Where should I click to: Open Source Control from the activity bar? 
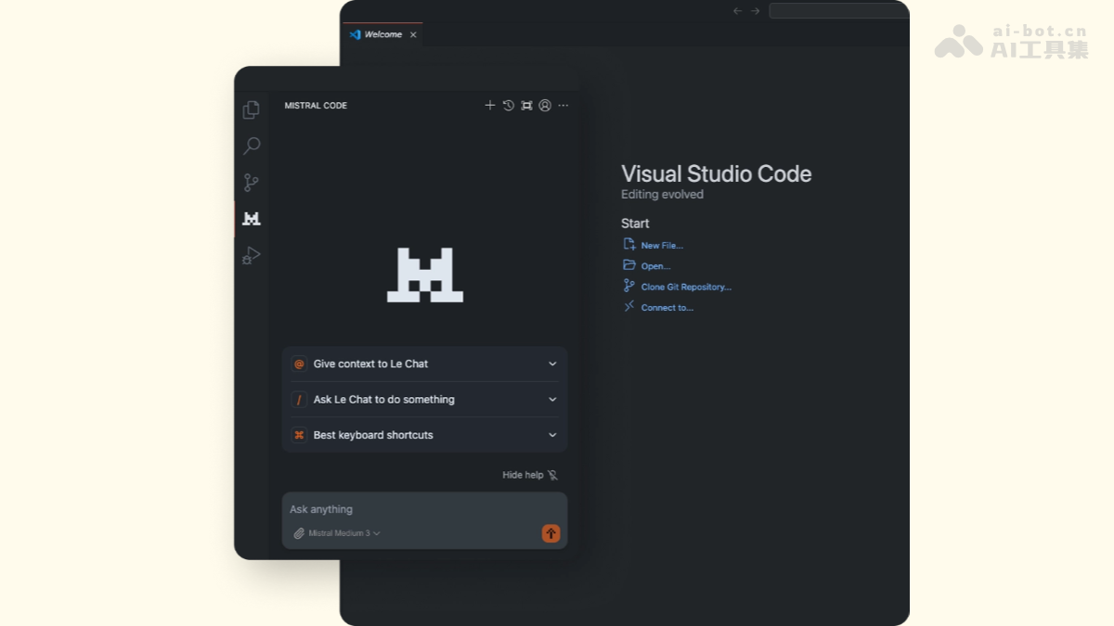(x=250, y=182)
